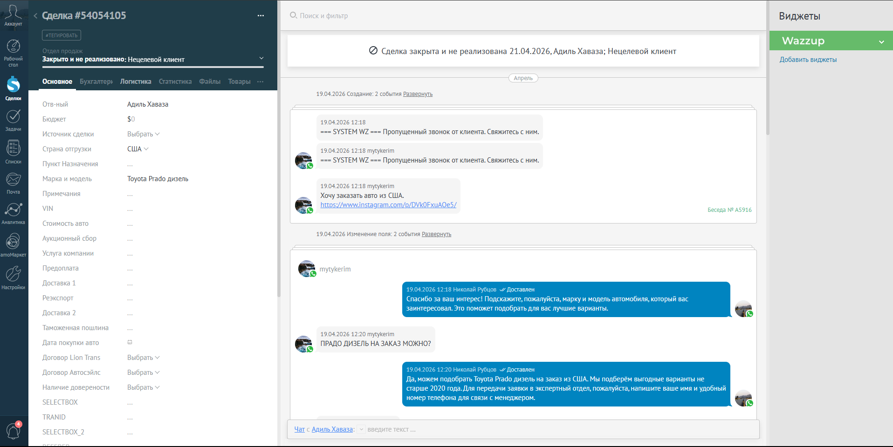Screen dimensions: 893x447
Task: Open amoМаркет in sidebar
Action: [x=13, y=245]
